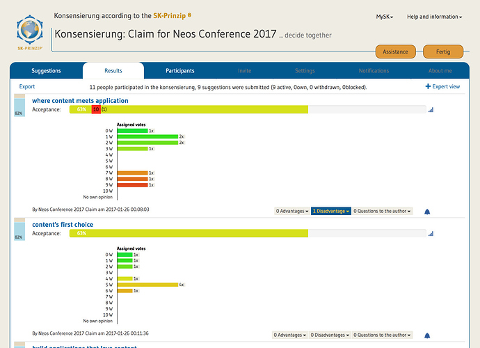Click the bell icon for 'where content meets application'

click(427, 212)
